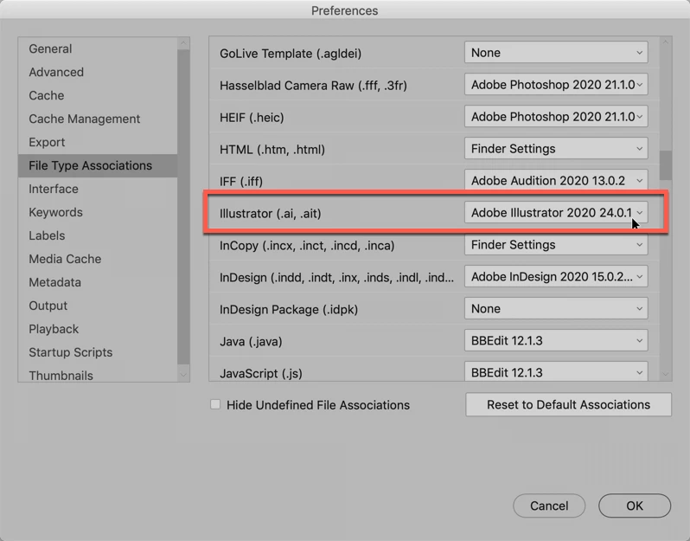The image size is (690, 541).
Task: Enable Hide Undefined File Associations checkbox
Action: [x=215, y=404]
